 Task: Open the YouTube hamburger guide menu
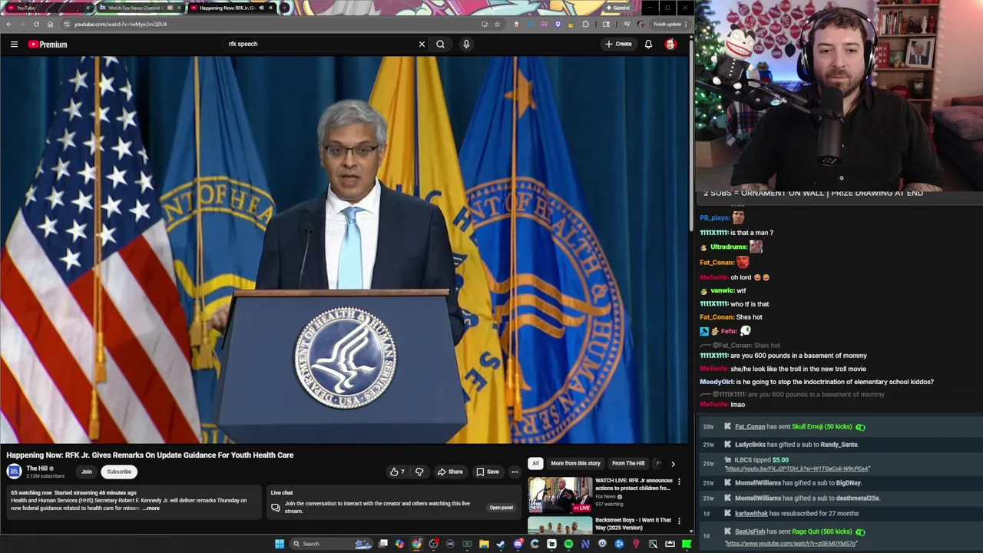(x=14, y=45)
